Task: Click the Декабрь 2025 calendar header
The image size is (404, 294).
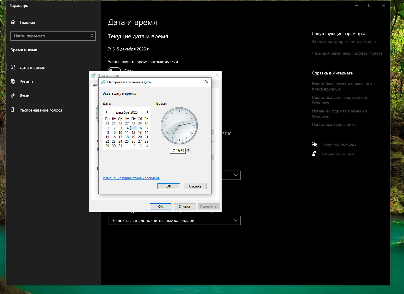Action: (127, 112)
